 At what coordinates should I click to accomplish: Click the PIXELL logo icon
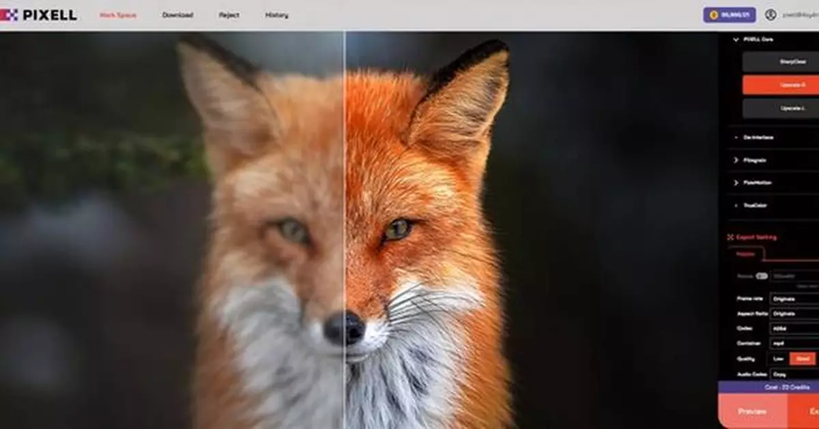9,15
